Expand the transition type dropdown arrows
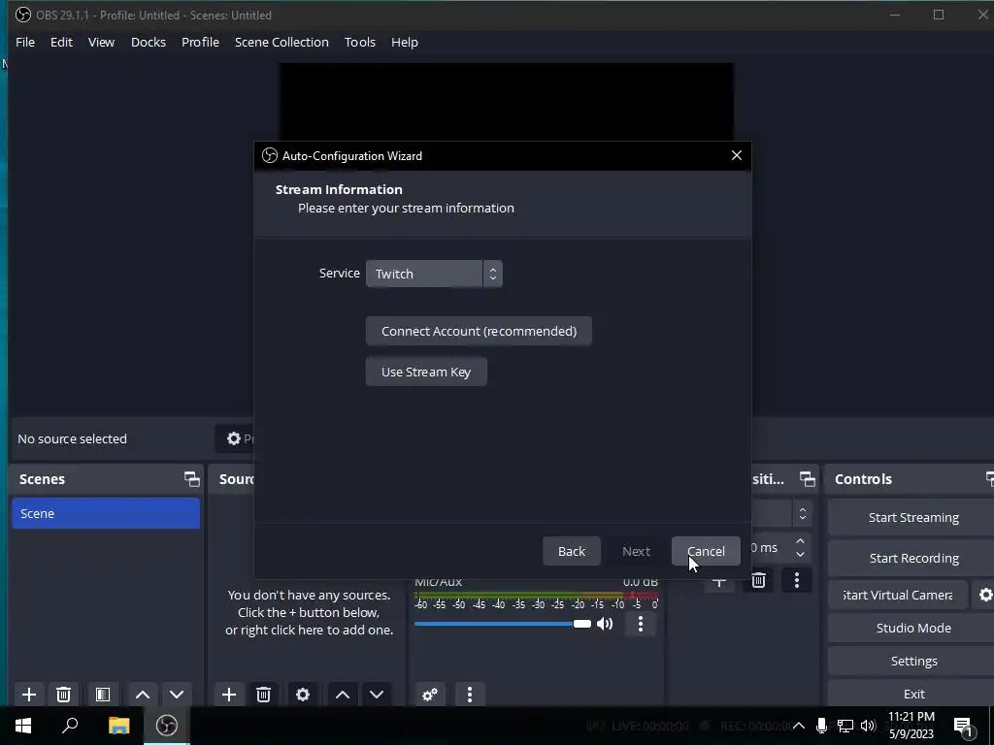 tap(803, 514)
